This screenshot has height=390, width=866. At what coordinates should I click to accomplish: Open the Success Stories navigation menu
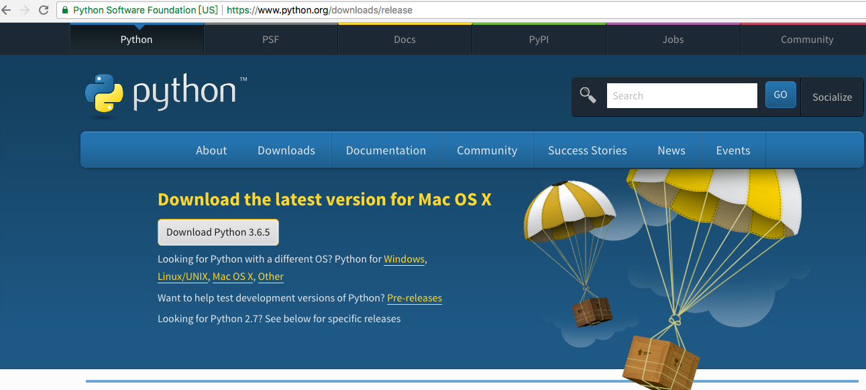tap(588, 150)
